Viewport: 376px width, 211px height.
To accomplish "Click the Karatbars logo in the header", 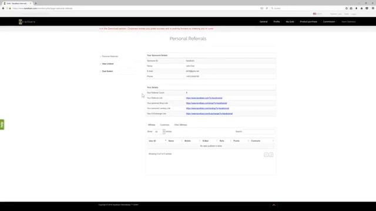I will tap(27, 22).
